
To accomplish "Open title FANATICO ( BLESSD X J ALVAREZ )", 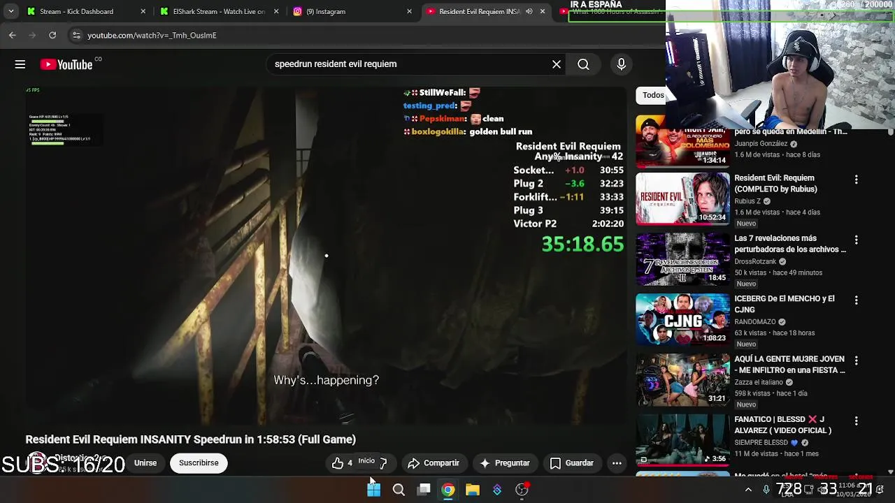I will [782, 425].
